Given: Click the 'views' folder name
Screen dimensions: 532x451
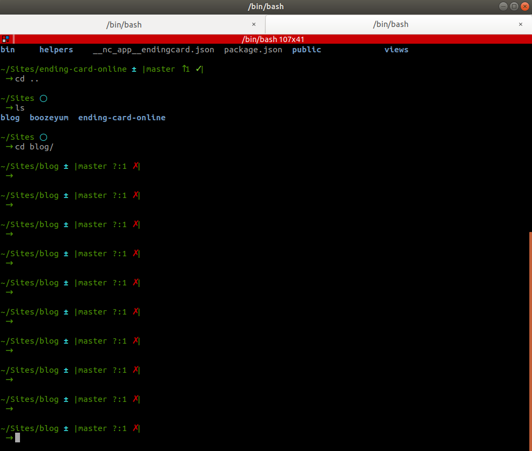Looking at the screenshot, I should 396,50.
